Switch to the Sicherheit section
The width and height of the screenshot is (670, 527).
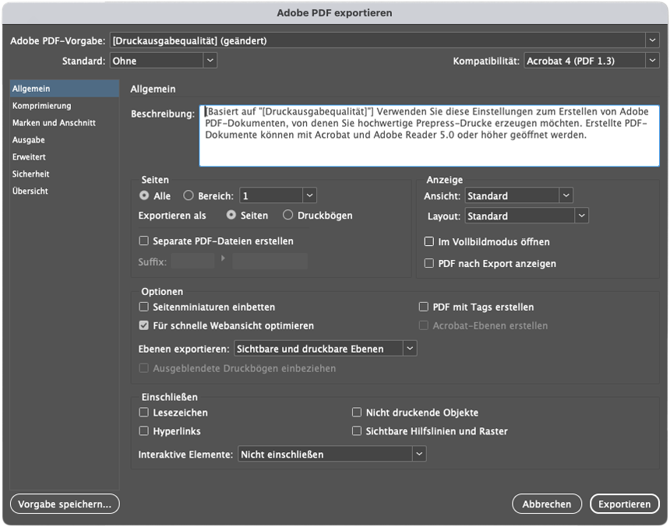[65, 174]
